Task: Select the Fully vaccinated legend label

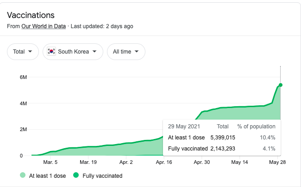Action: coord(102,175)
